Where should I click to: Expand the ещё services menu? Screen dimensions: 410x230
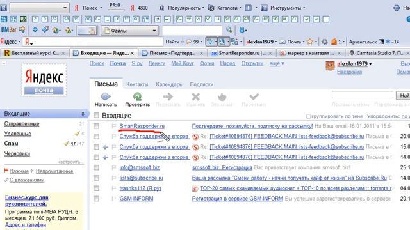click(x=277, y=63)
